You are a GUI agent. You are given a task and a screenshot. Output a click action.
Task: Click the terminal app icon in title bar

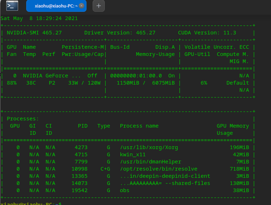tap(12, 6)
